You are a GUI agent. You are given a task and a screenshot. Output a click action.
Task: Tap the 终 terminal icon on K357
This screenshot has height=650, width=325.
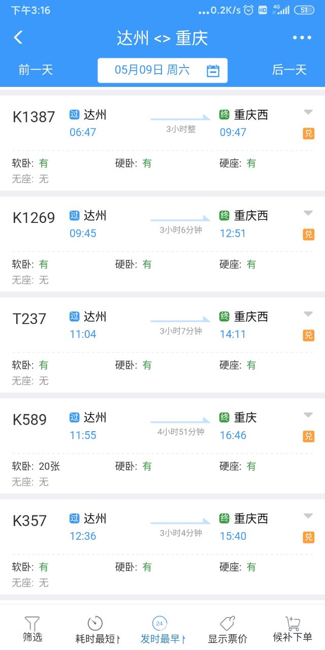pos(224,518)
